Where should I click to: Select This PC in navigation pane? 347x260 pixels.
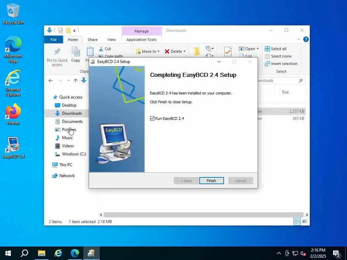(x=62, y=165)
